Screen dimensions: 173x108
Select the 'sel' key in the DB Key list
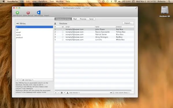click(34, 30)
